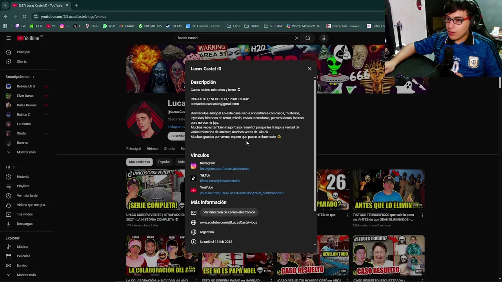Click the www.youtube.com/@LucasCastelvlogs text
This screenshot has height=282, width=502.
pyautogui.click(x=228, y=222)
